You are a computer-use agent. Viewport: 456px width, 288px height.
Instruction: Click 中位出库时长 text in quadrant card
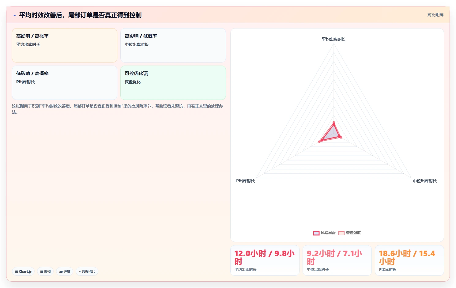137,44
